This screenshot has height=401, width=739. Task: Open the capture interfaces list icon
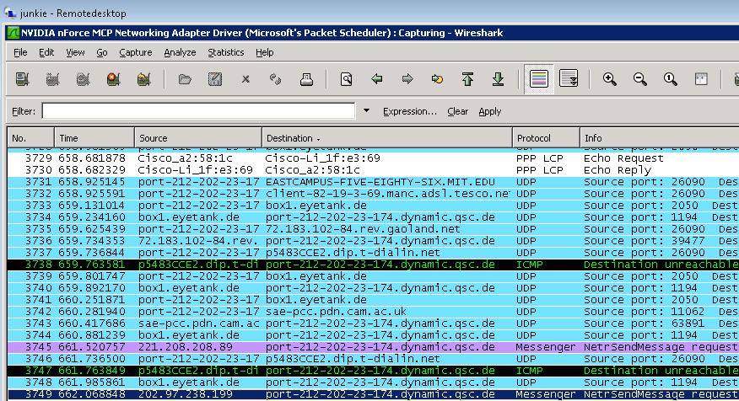tap(22, 79)
